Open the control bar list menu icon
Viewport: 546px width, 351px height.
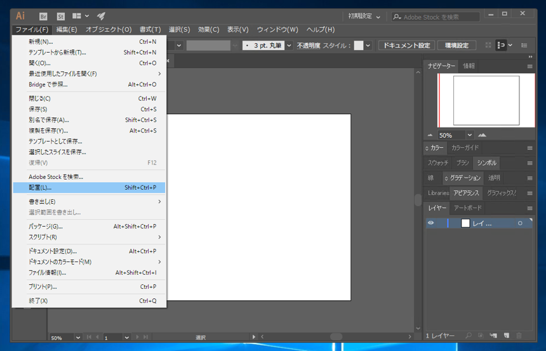524,45
